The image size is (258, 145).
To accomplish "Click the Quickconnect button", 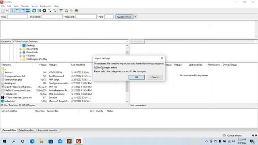I will (124, 17).
